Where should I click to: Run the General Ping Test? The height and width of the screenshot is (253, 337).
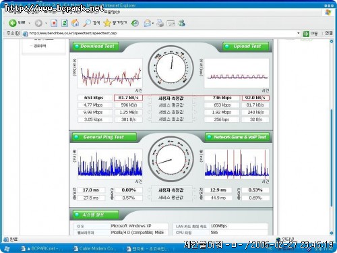pyautogui.click(x=104, y=137)
